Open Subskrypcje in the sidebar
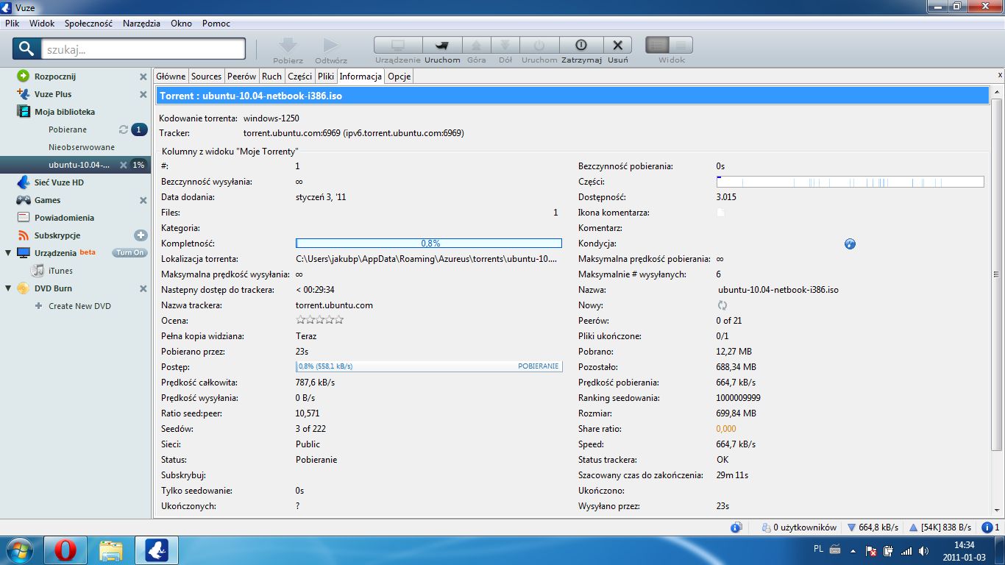Image resolution: width=1005 pixels, height=565 pixels. [x=57, y=235]
